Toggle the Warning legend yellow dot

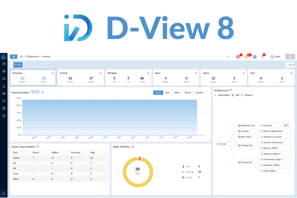click(183, 172)
